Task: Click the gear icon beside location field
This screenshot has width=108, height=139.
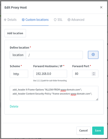Action: [x=93, y=55]
